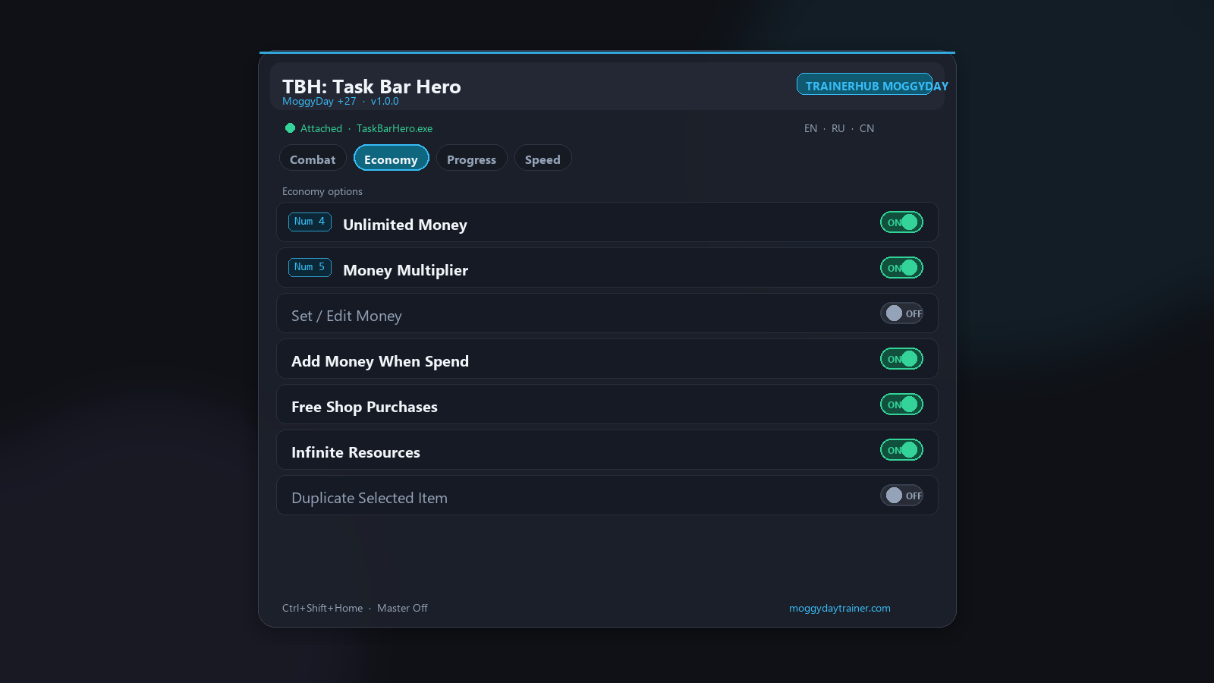Screen dimensions: 1214x683
Task: Turn on Duplicate Selected Item toggle
Action: tap(901, 496)
